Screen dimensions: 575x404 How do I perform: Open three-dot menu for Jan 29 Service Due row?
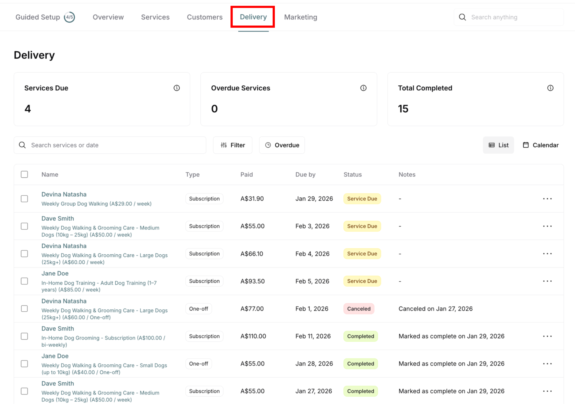[x=547, y=199]
